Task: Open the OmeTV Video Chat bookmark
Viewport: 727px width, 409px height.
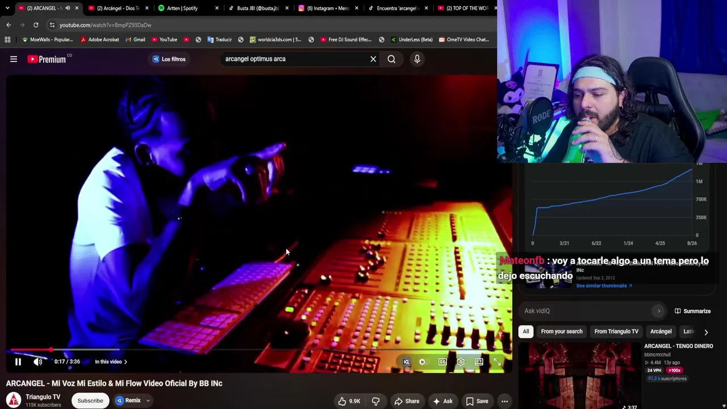Action: tap(464, 40)
